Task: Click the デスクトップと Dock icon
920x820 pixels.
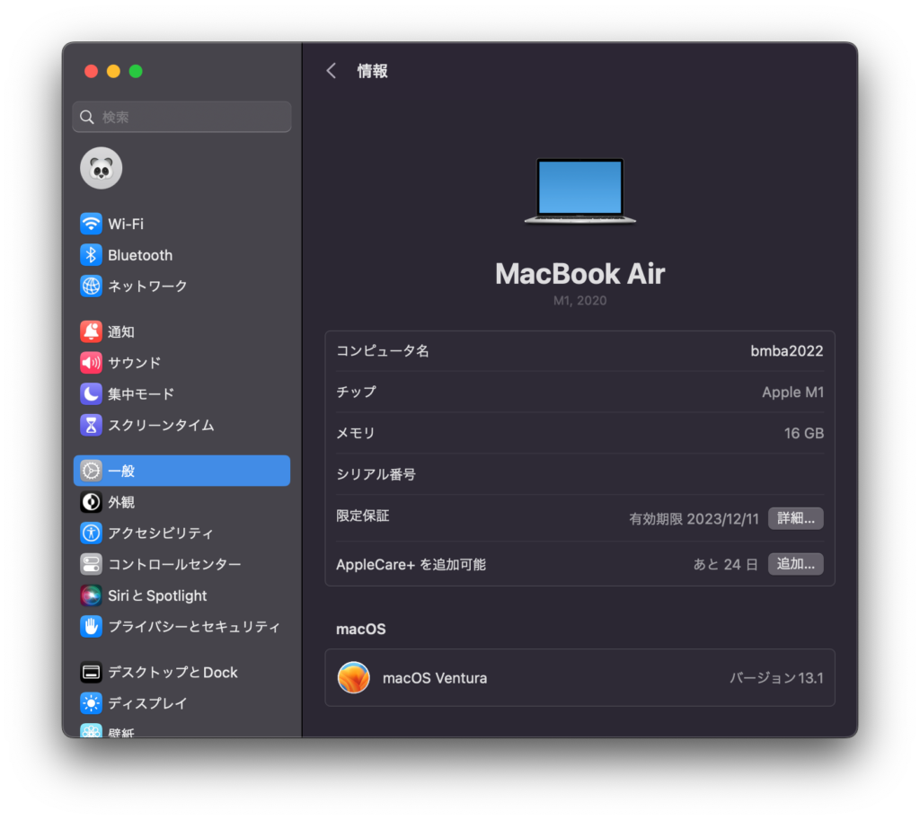Action: pyautogui.click(x=91, y=672)
